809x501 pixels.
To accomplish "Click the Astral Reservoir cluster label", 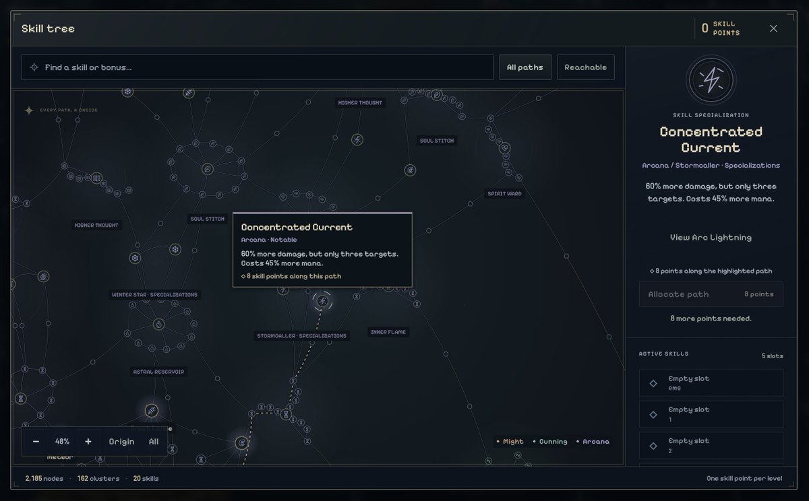I will [158, 372].
